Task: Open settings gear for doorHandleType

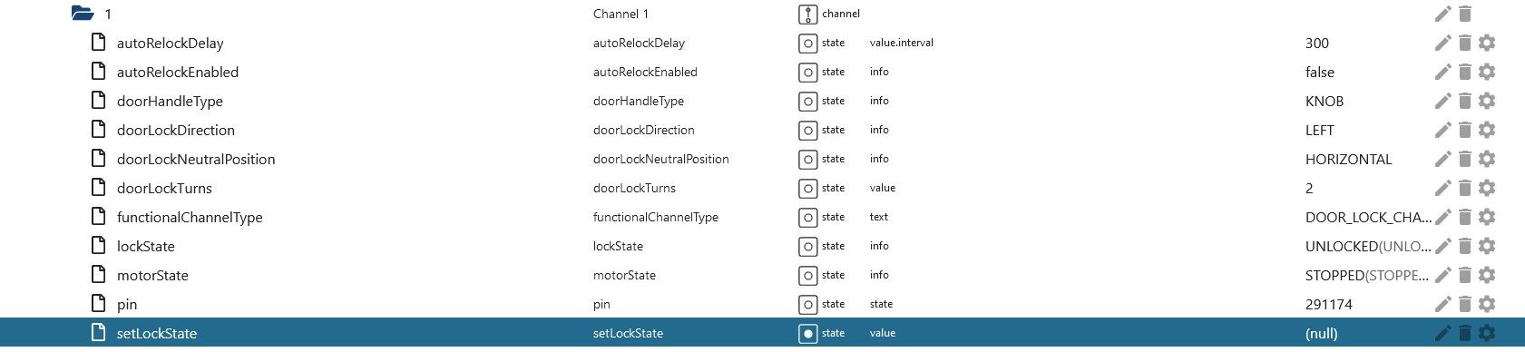Action: pos(1486,101)
